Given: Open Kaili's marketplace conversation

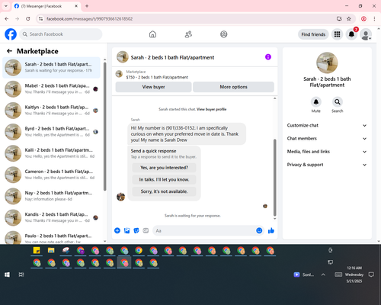Looking at the screenshot, I should (x=51, y=153).
